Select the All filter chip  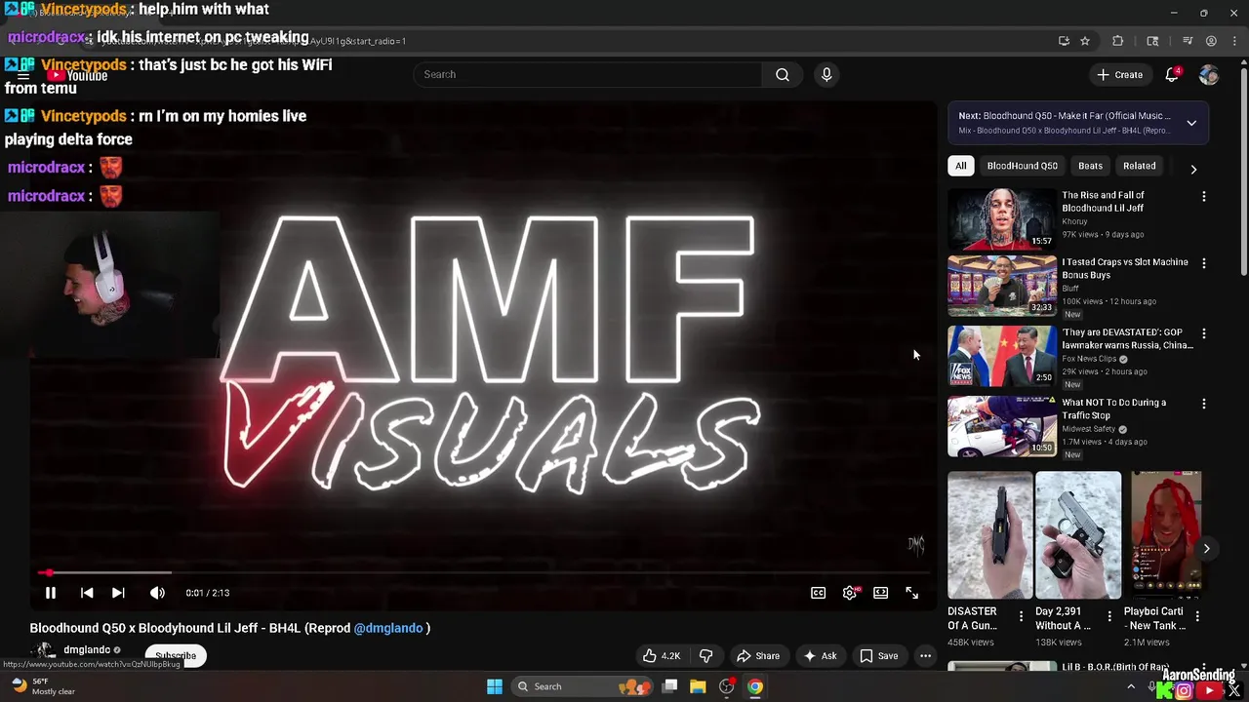pos(960,166)
